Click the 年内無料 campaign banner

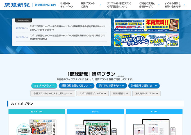click(146, 25)
